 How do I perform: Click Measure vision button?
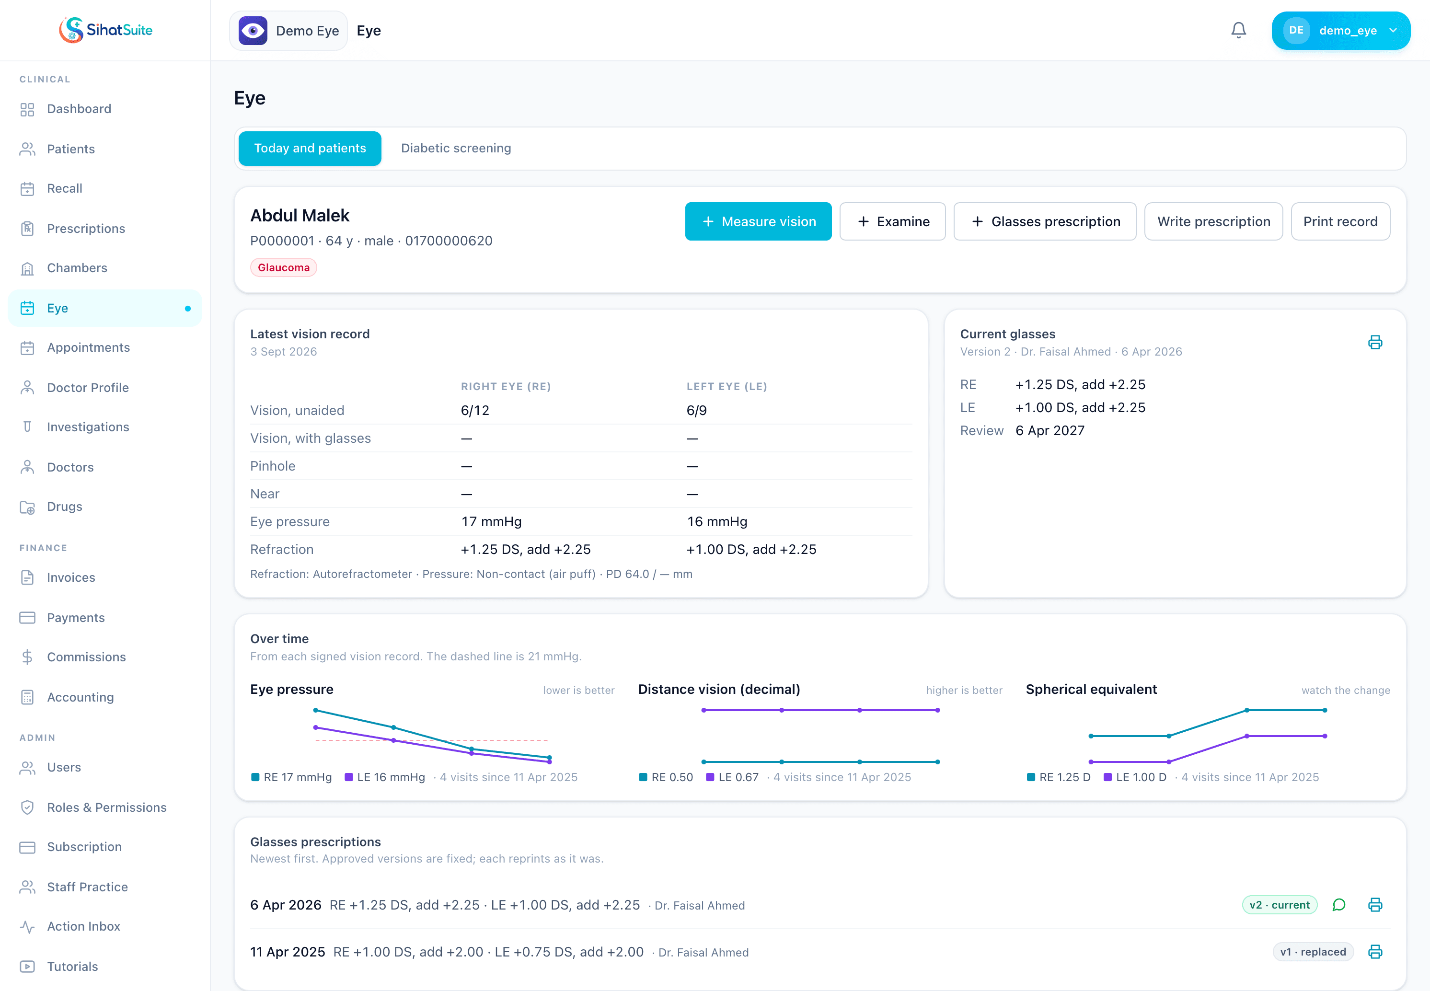pyautogui.click(x=758, y=222)
